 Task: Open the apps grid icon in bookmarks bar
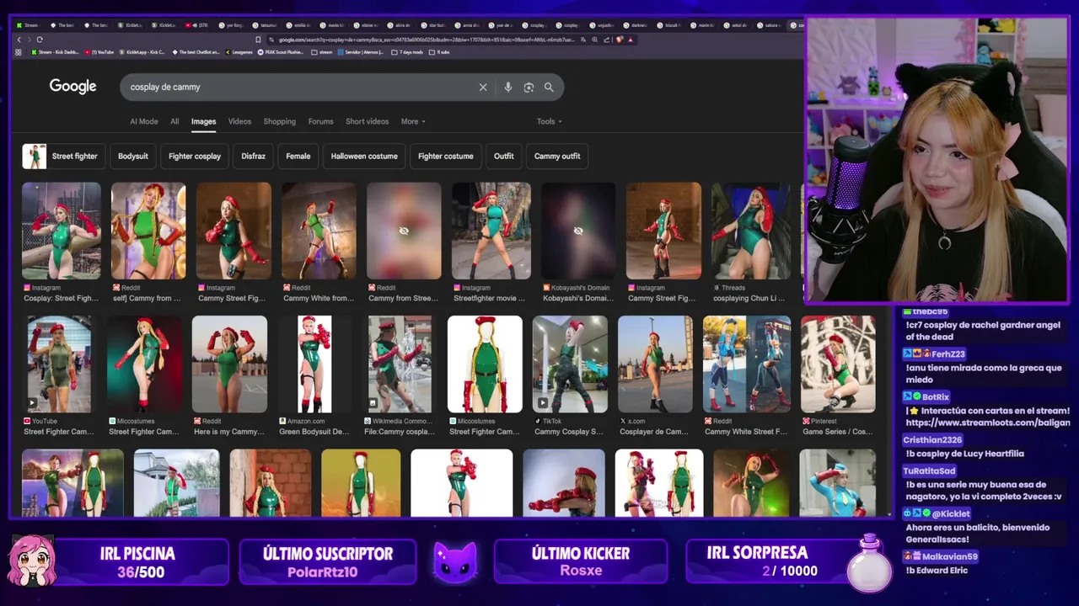click(19, 52)
